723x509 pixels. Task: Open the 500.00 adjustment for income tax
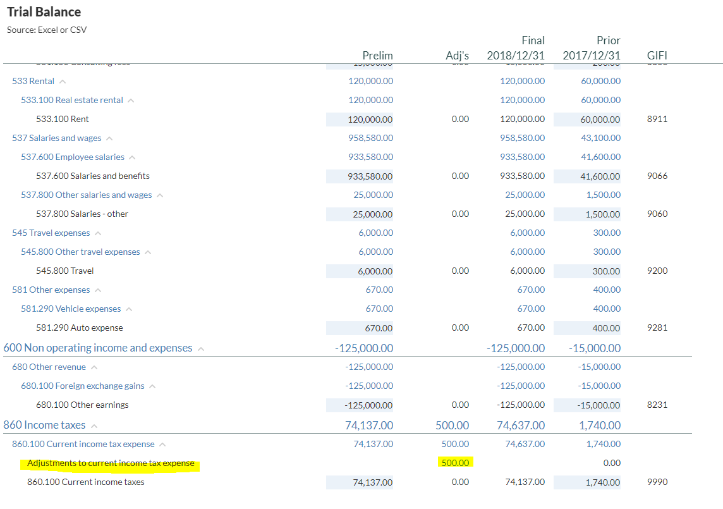pyautogui.click(x=455, y=463)
